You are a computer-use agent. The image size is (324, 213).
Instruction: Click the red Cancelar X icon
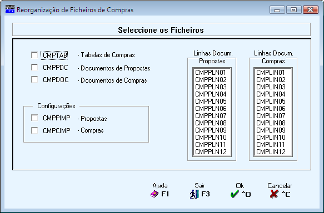pyautogui.click(x=274, y=194)
